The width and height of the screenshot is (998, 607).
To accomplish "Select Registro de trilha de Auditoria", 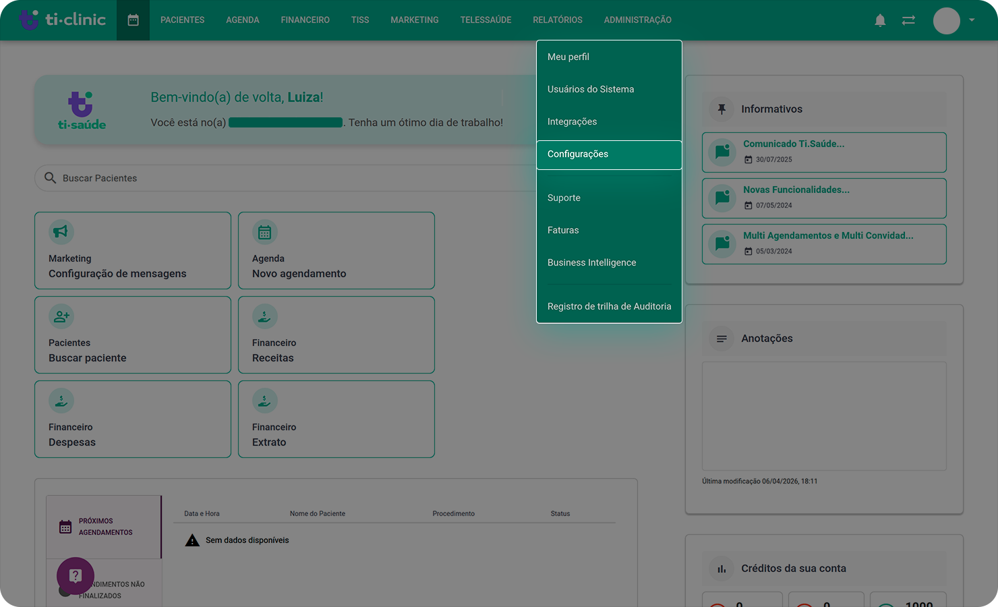I will [609, 307].
